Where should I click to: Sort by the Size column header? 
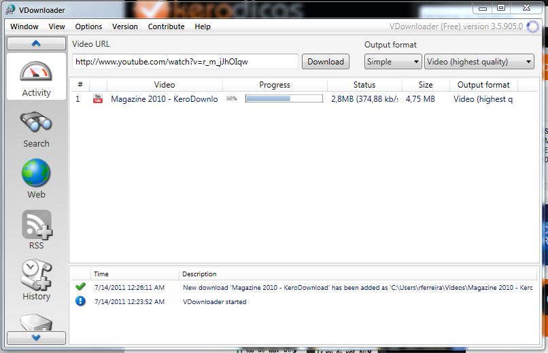pyautogui.click(x=426, y=85)
